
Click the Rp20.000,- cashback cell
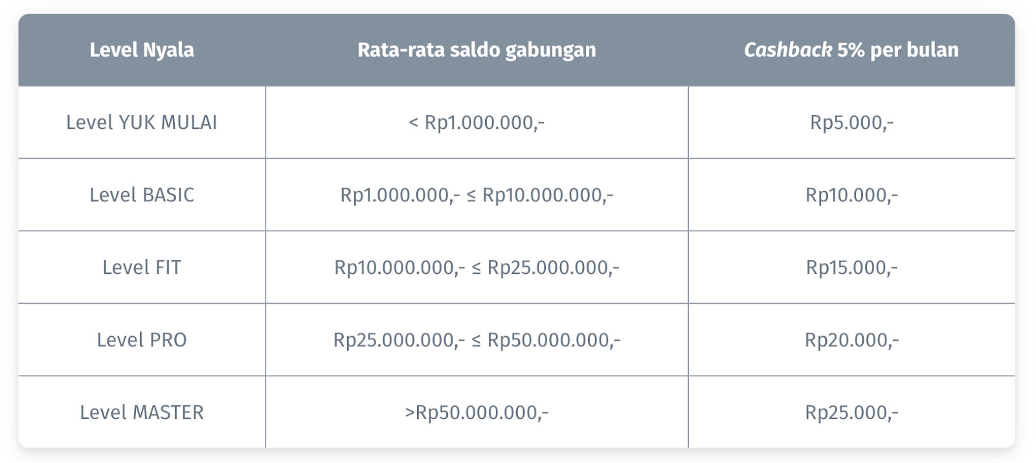click(851, 340)
